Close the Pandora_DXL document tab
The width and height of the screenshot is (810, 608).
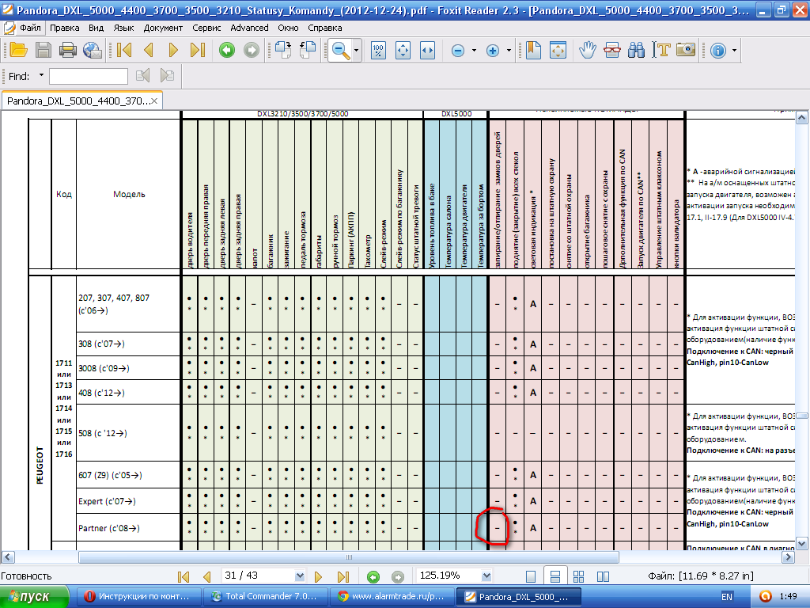click(x=154, y=101)
